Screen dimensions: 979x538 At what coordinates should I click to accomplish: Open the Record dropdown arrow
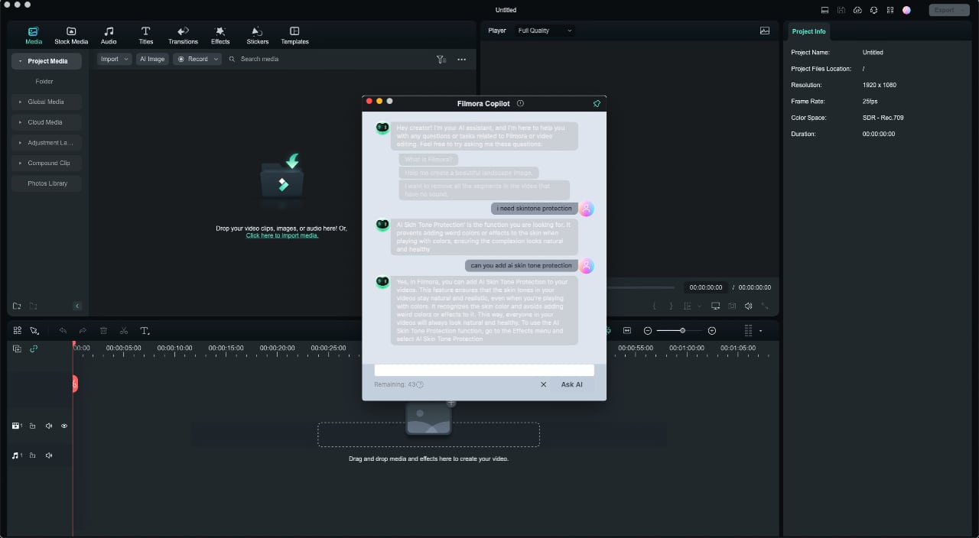tap(216, 58)
